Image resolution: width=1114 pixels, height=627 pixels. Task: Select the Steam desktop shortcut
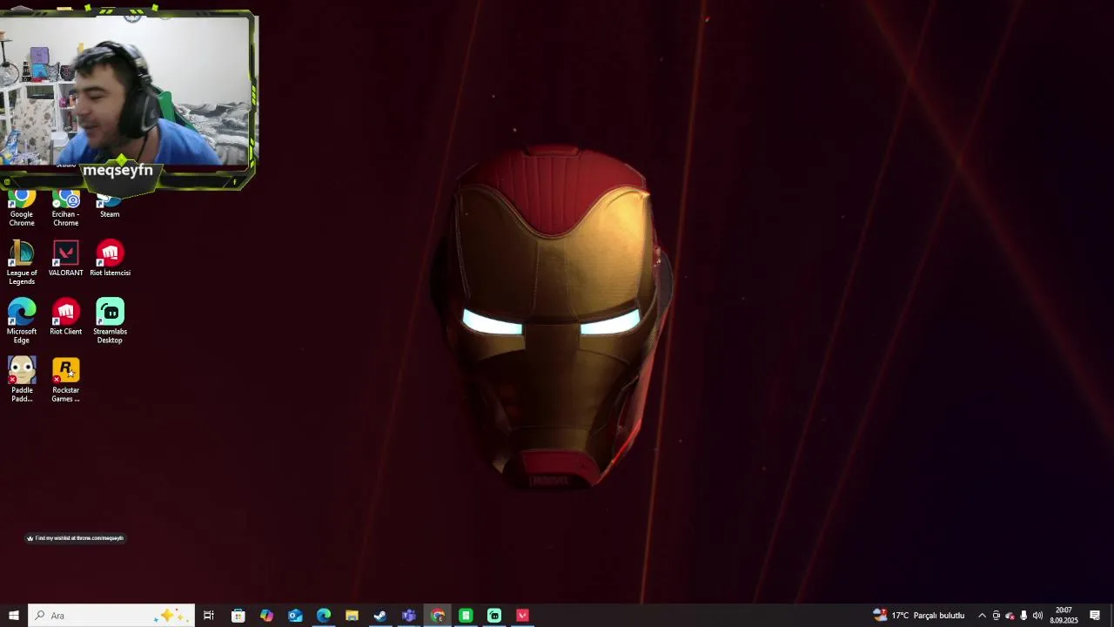click(x=110, y=206)
